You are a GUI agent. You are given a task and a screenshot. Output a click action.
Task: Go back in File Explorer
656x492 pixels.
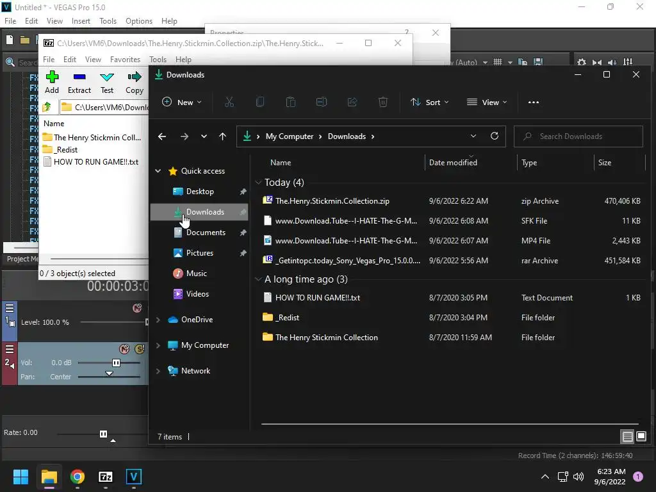point(162,136)
